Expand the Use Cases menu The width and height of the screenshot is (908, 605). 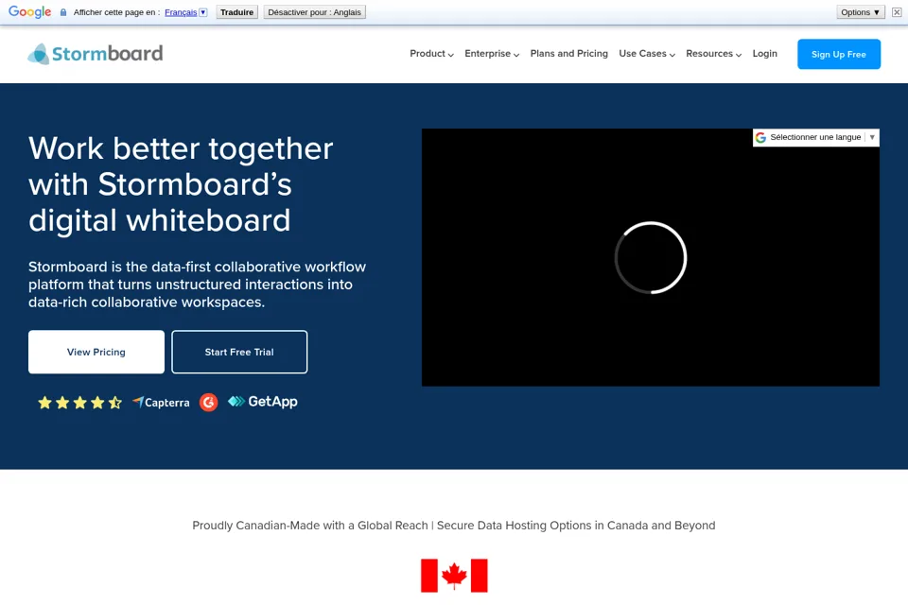point(647,53)
